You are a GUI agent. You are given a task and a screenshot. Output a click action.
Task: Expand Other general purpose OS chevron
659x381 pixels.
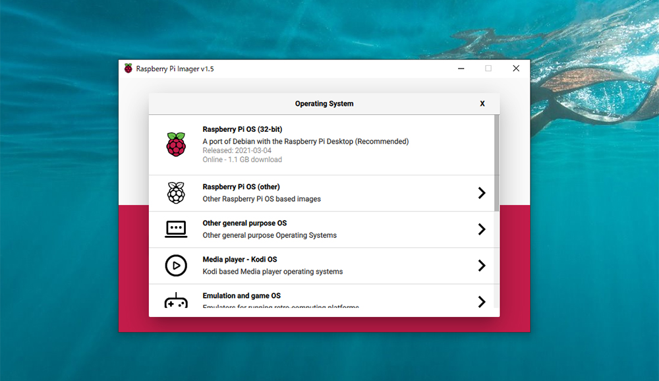pyautogui.click(x=482, y=229)
